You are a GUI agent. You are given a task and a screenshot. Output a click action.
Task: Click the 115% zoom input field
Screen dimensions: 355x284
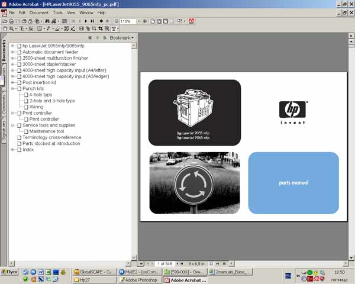coord(127,21)
